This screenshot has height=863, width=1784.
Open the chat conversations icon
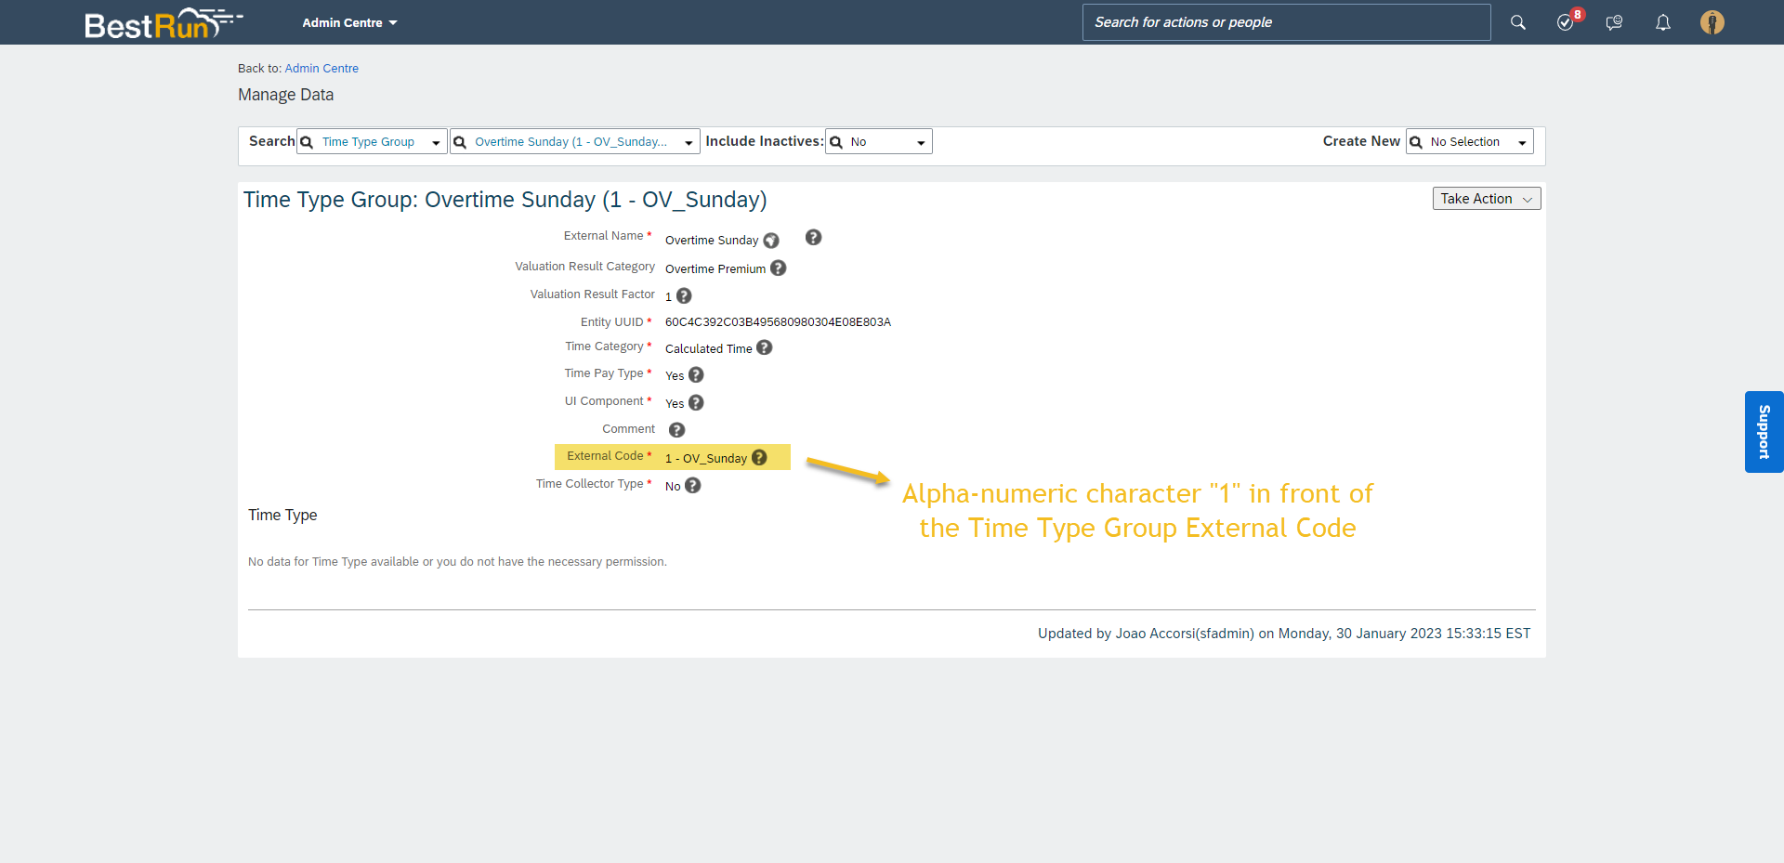point(1615,22)
